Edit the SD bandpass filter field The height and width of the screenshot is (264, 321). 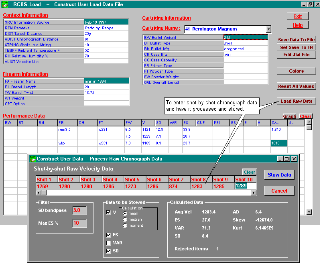(79, 210)
